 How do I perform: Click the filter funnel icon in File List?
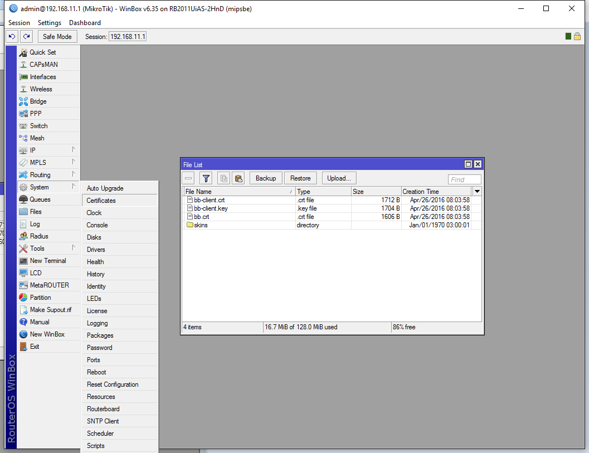(x=206, y=178)
